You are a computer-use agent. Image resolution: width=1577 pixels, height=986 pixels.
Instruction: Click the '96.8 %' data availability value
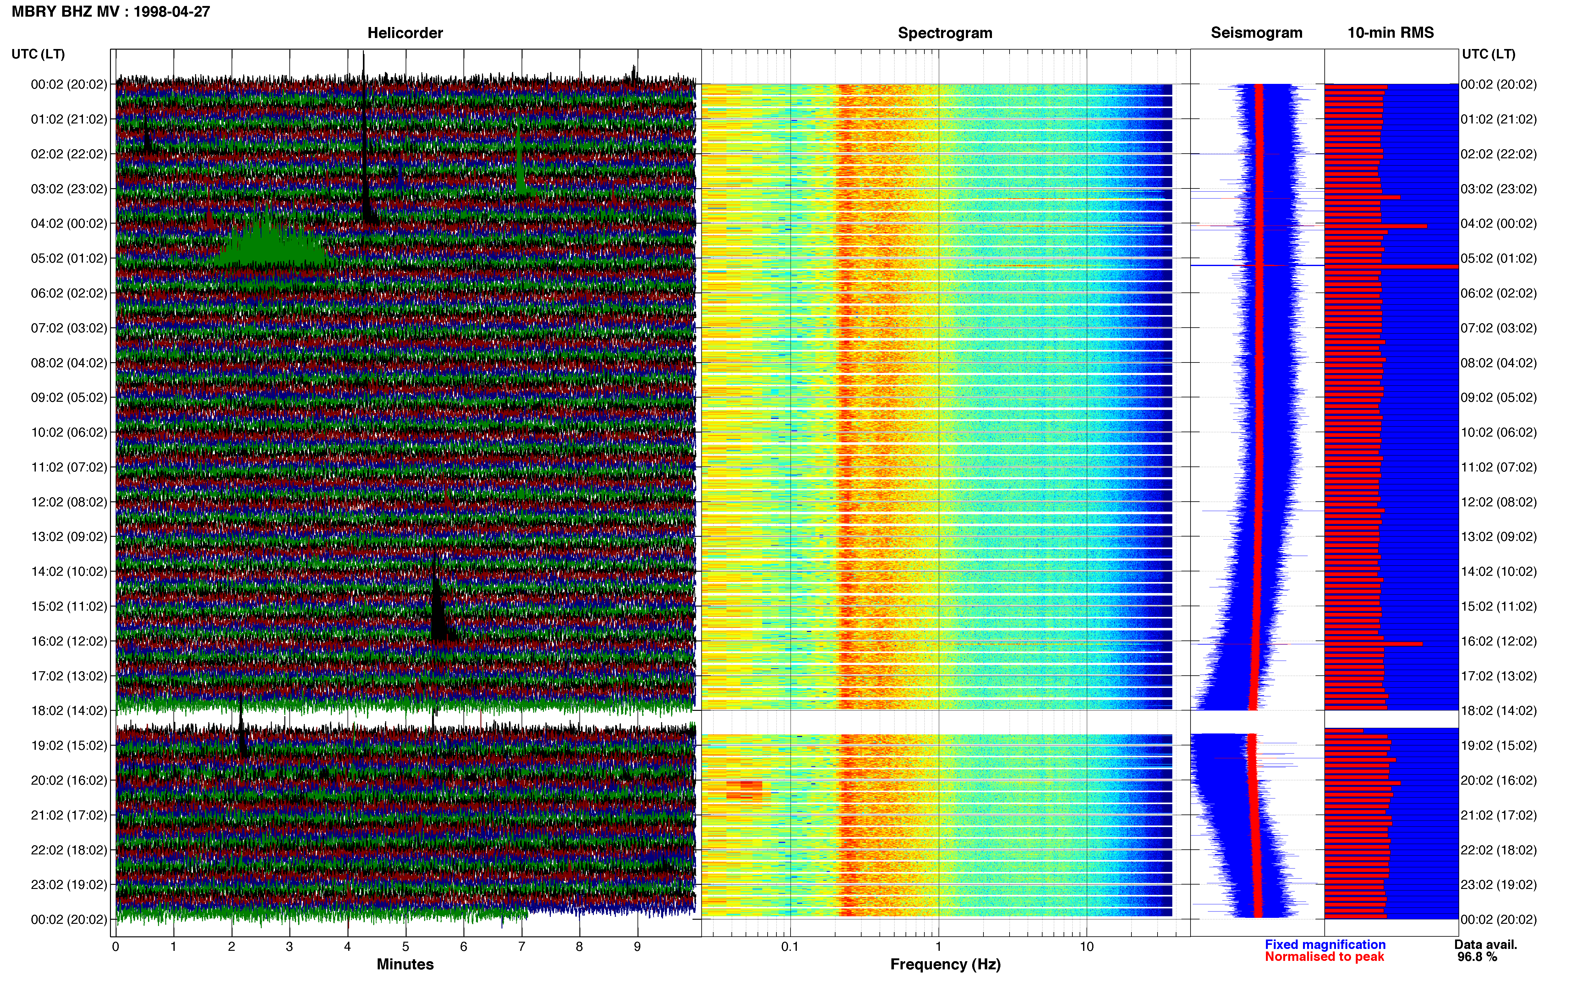point(1477,957)
